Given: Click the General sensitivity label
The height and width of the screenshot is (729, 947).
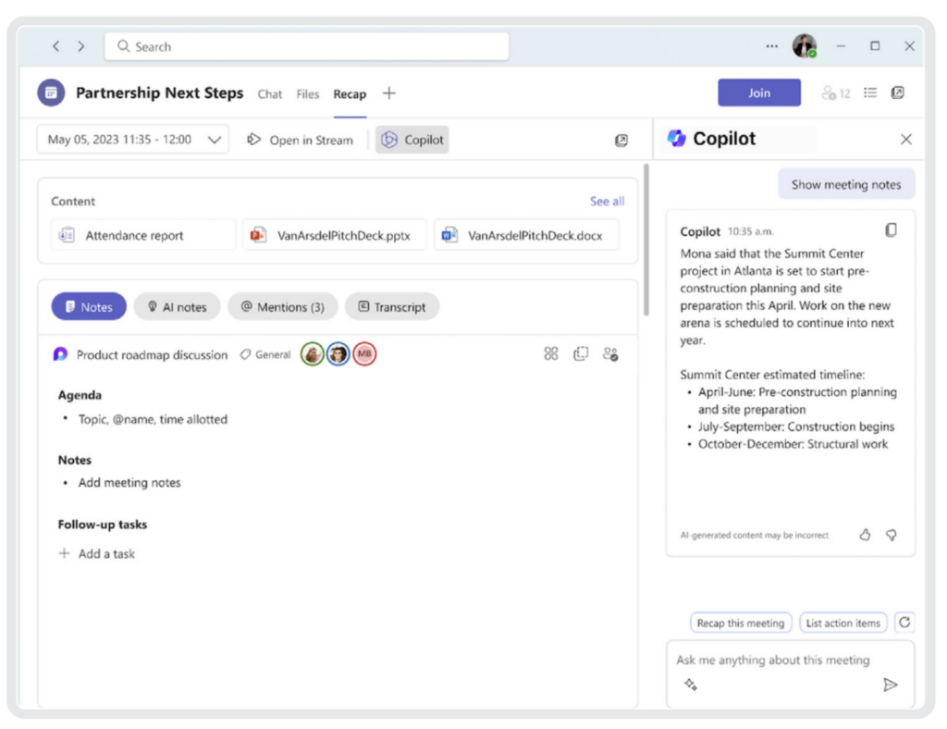Looking at the screenshot, I should [265, 354].
